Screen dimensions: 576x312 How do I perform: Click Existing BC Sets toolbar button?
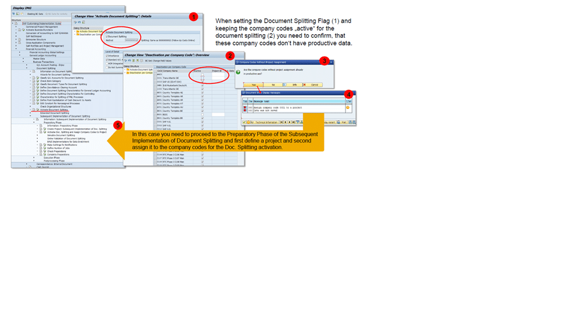pyautogui.click(x=34, y=13)
